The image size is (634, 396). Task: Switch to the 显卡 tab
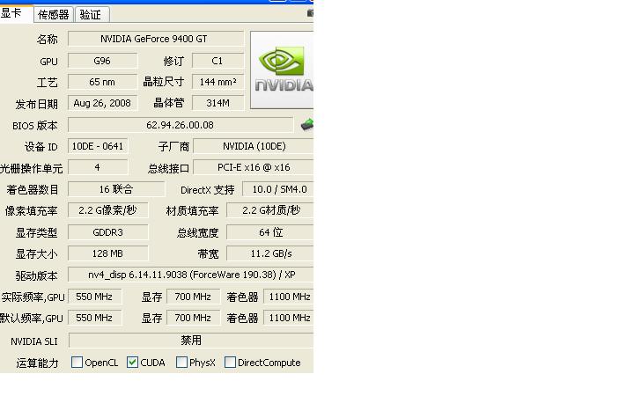pos(15,14)
